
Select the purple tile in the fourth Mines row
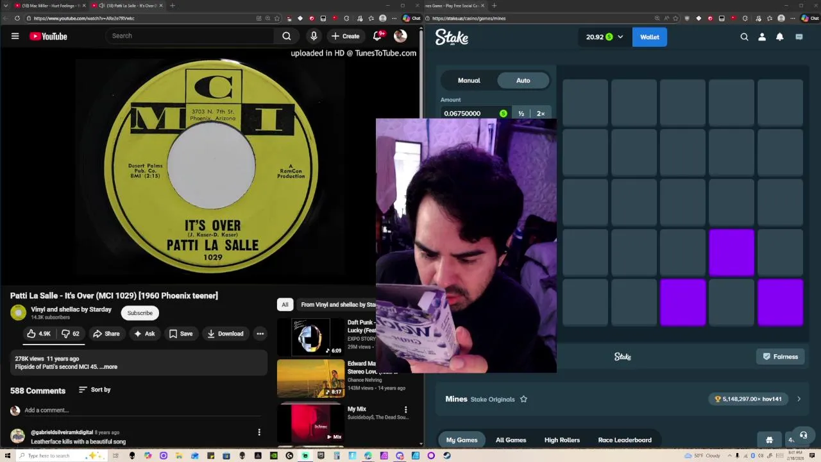tap(731, 253)
